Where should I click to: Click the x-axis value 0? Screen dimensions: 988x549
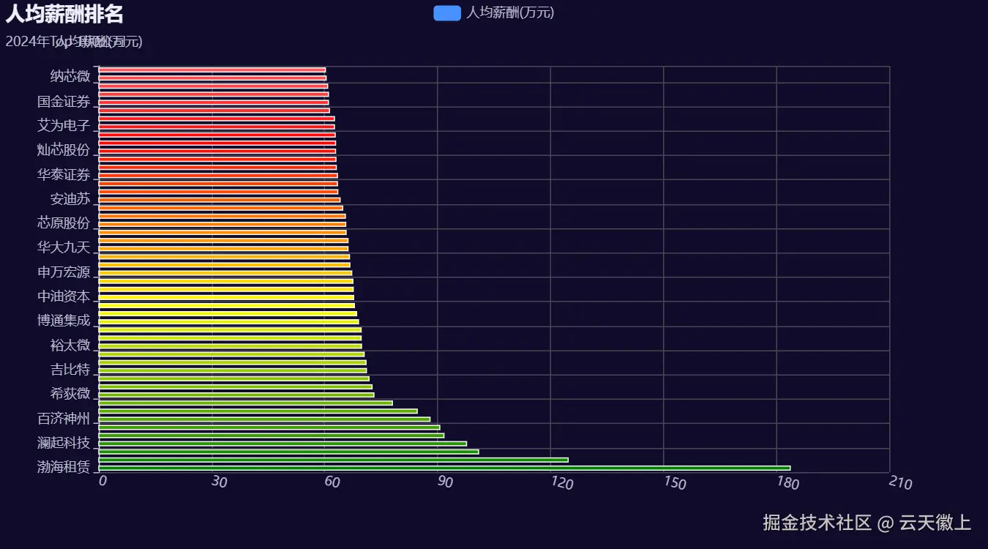click(x=103, y=480)
